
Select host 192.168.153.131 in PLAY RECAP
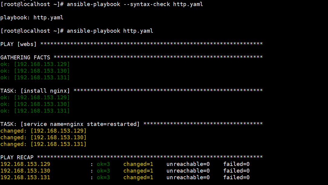pos(25,177)
